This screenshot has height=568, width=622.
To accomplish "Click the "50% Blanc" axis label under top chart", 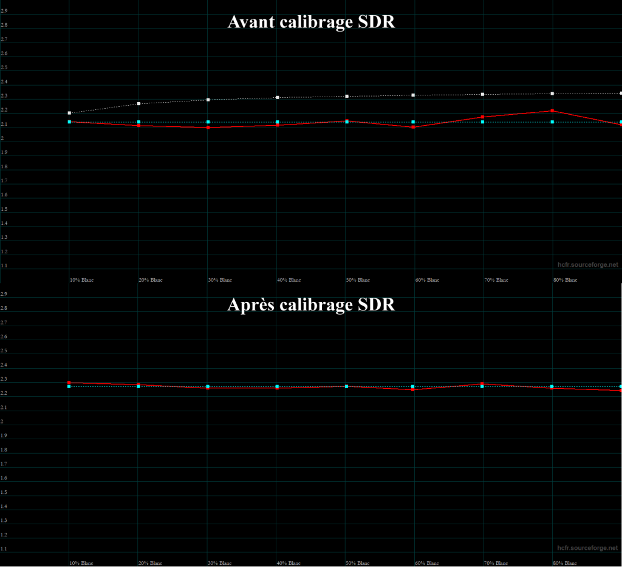I will coord(358,280).
